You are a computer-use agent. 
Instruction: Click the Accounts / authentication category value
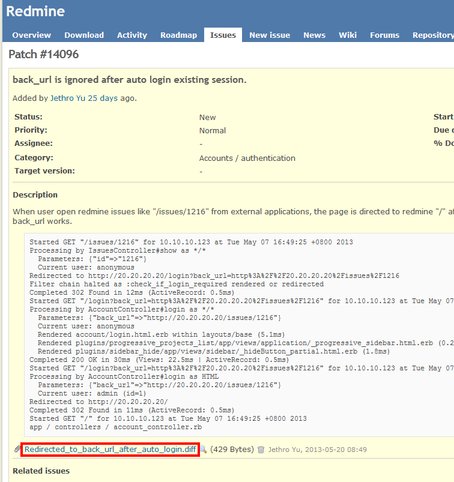[247, 158]
